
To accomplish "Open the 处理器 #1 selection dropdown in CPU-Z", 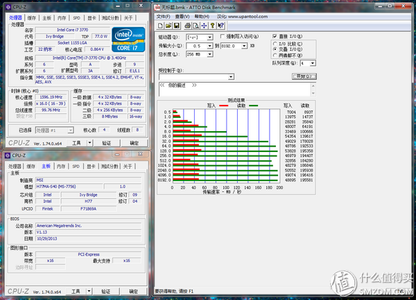I will (70, 130).
